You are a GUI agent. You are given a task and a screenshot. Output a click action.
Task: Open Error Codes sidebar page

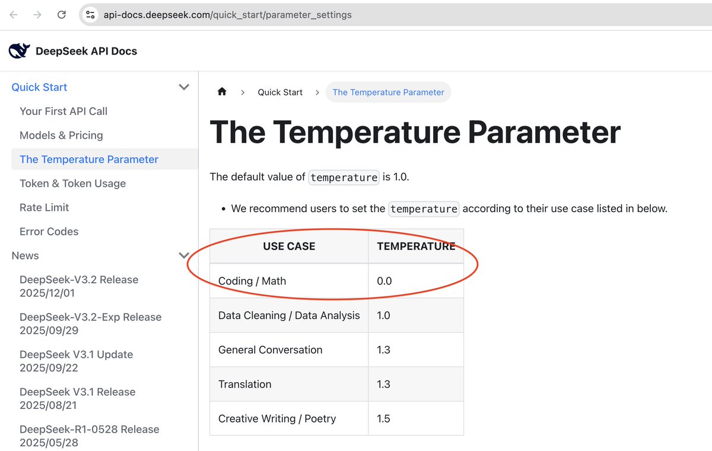tap(49, 232)
